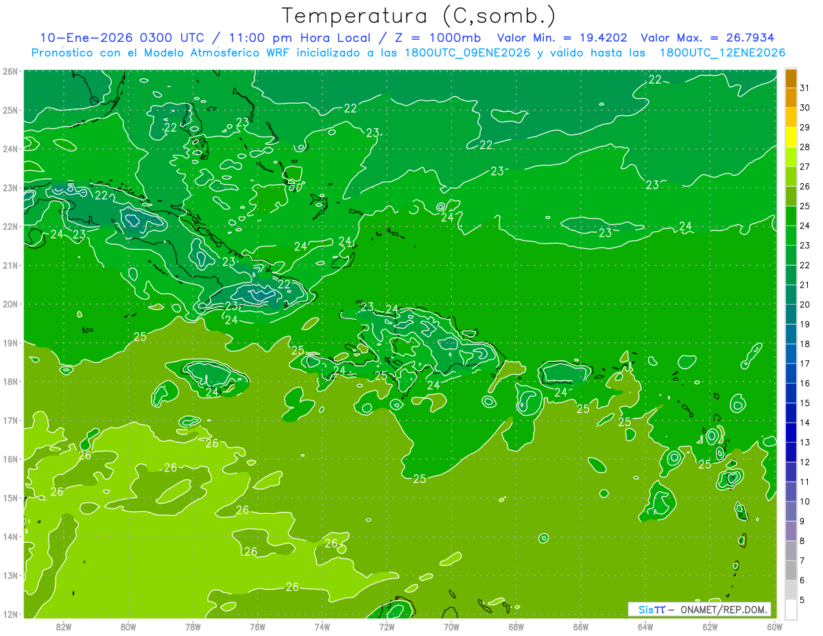Click the '80W' longitude axis label
823x636 pixels.
click(128, 627)
